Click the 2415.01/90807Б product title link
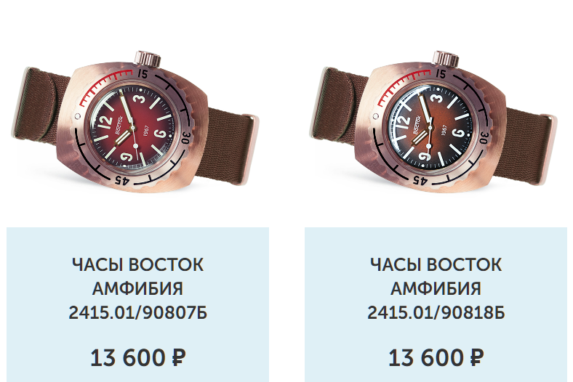The width and height of the screenshot is (573, 382). tap(137, 288)
